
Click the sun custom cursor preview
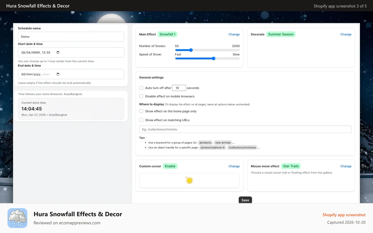(x=189, y=180)
